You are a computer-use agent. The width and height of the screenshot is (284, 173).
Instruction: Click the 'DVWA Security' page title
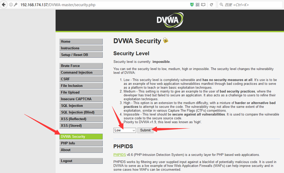point(137,41)
